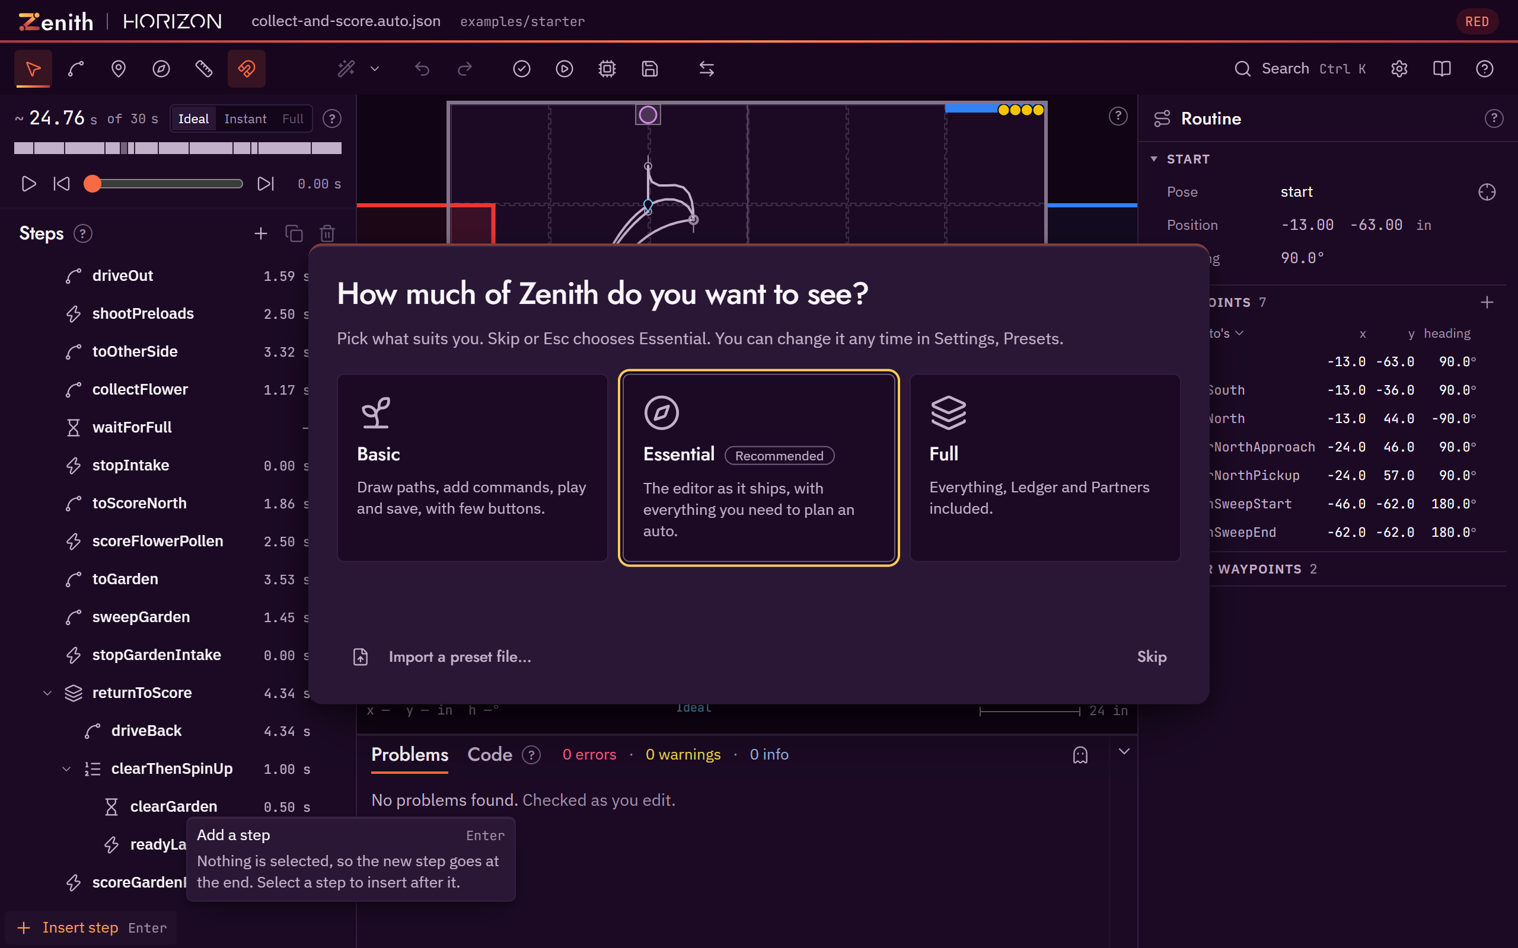Click the save file icon
This screenshot has height=948, width=1518.
(650, 68)
